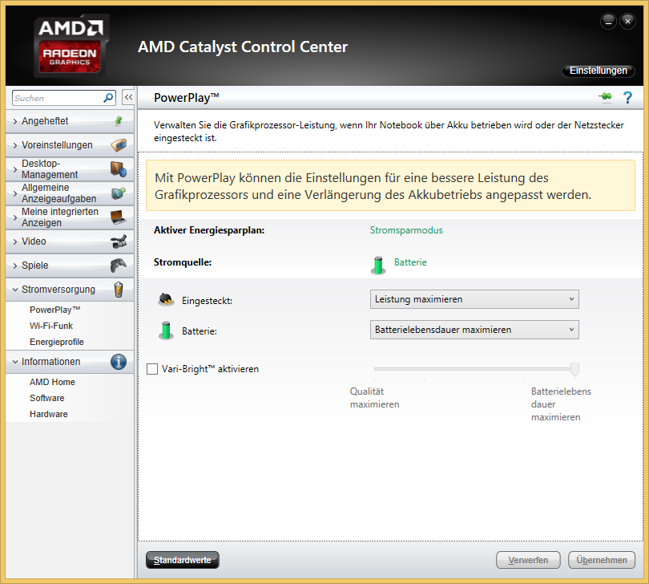Click into the Suchen search field

coord(56,98)
